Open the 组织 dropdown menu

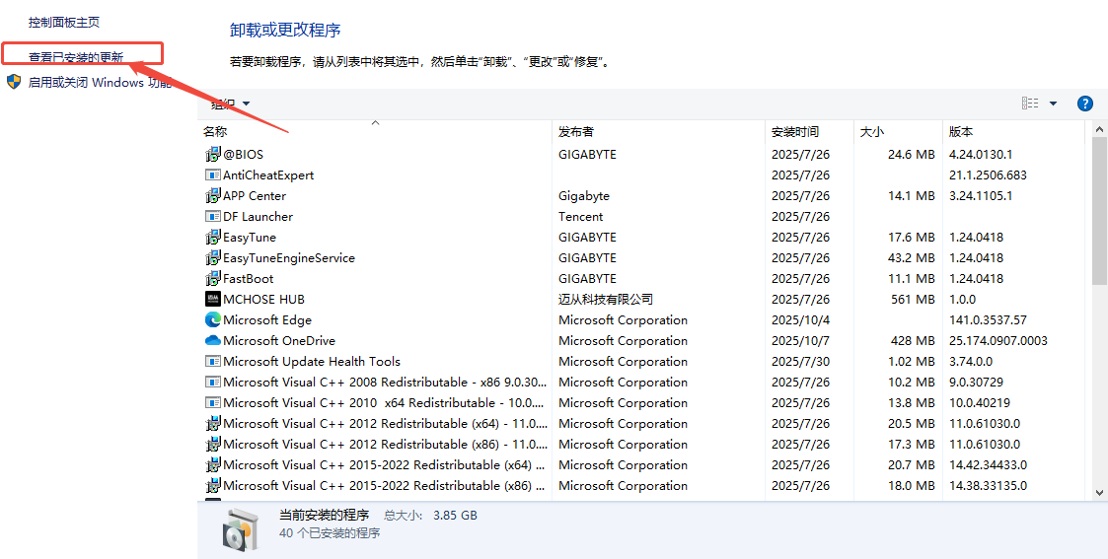(x=231, y=104)
